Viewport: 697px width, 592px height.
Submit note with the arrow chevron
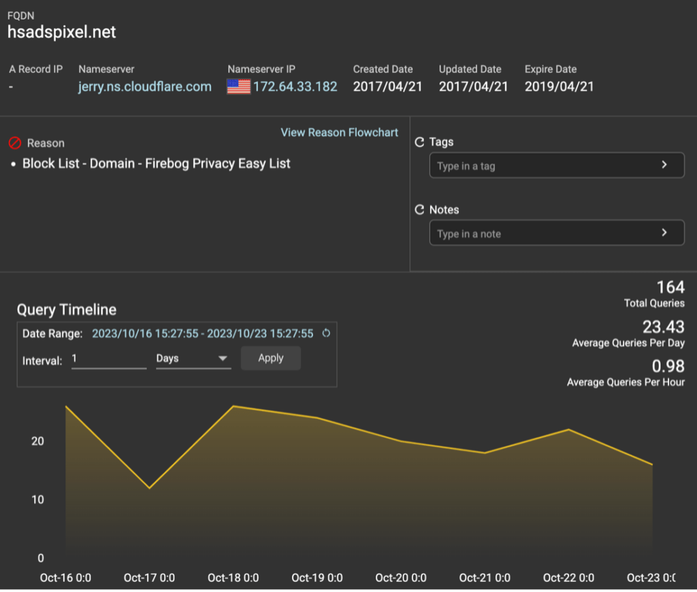click(664, 233)
